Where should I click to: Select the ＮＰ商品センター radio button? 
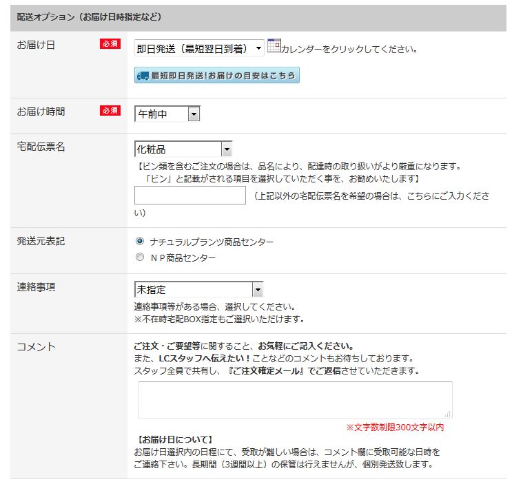(140, 257)
